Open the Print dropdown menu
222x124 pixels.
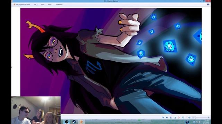[50, 4]
